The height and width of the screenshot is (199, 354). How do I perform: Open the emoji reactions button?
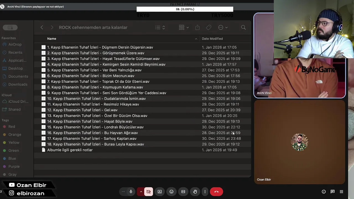(x=171, y=192)
